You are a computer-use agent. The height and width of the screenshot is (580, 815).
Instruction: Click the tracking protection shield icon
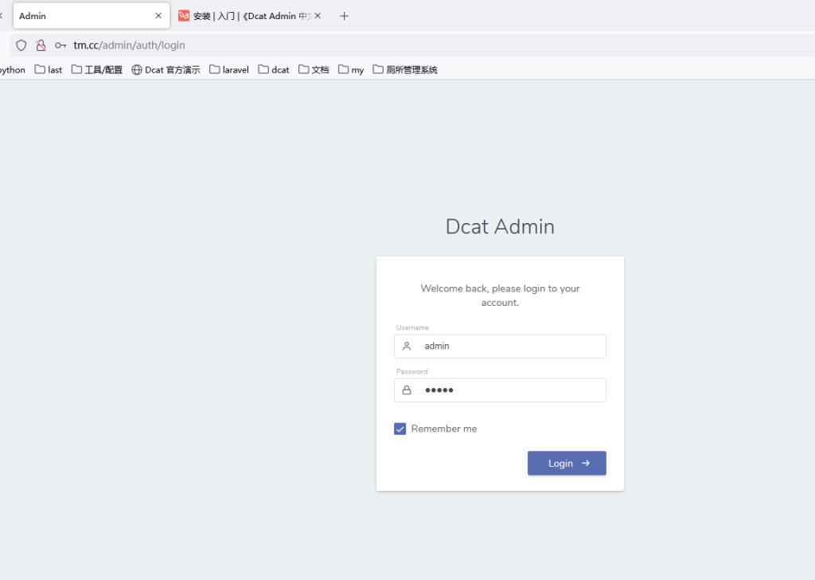(x=21, y=45)
